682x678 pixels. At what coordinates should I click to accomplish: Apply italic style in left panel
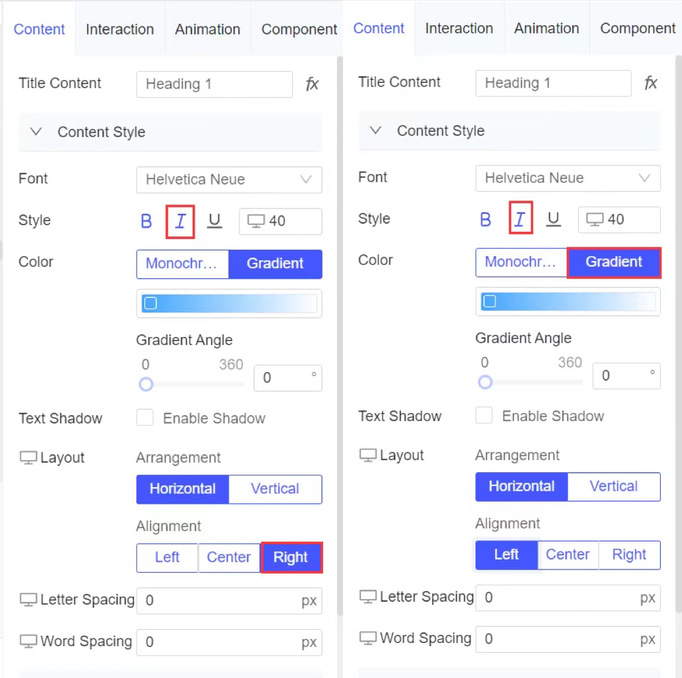(x=180, y=221)
